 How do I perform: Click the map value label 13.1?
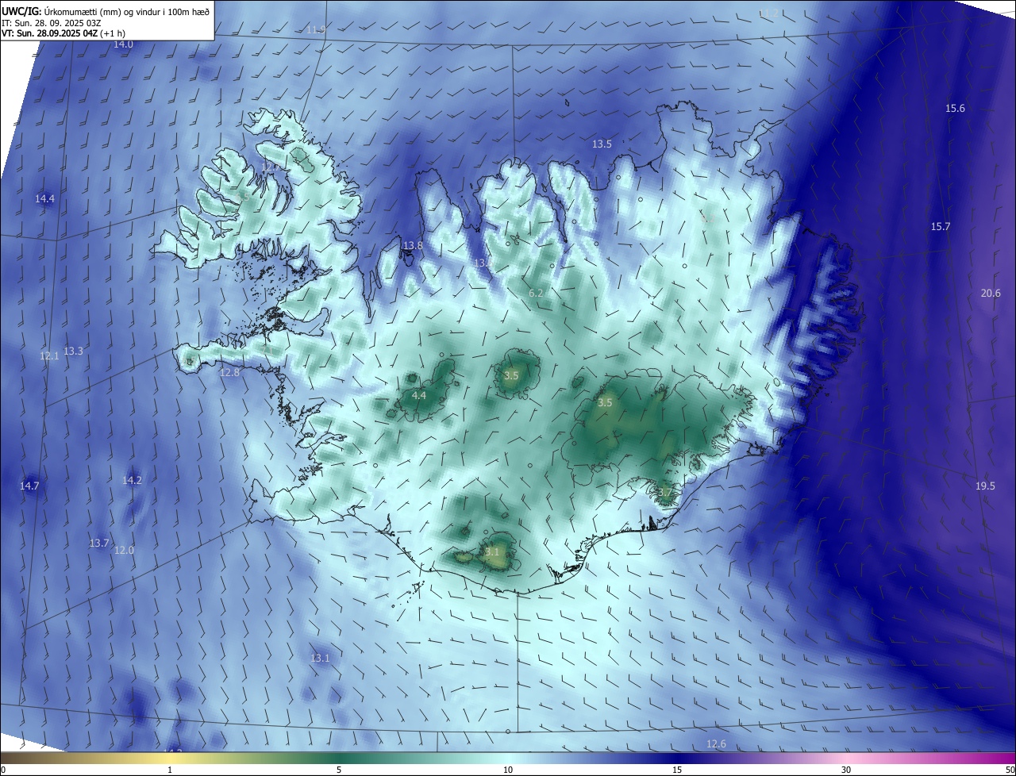coord(320,658)
